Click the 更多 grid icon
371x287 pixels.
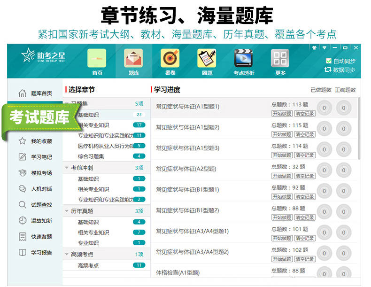[280, 59]
